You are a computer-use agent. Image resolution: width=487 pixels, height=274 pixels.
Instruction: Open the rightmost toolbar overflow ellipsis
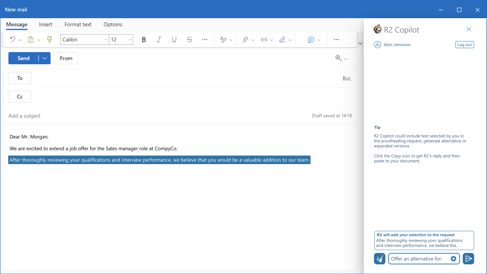click(x=336, y=40)
